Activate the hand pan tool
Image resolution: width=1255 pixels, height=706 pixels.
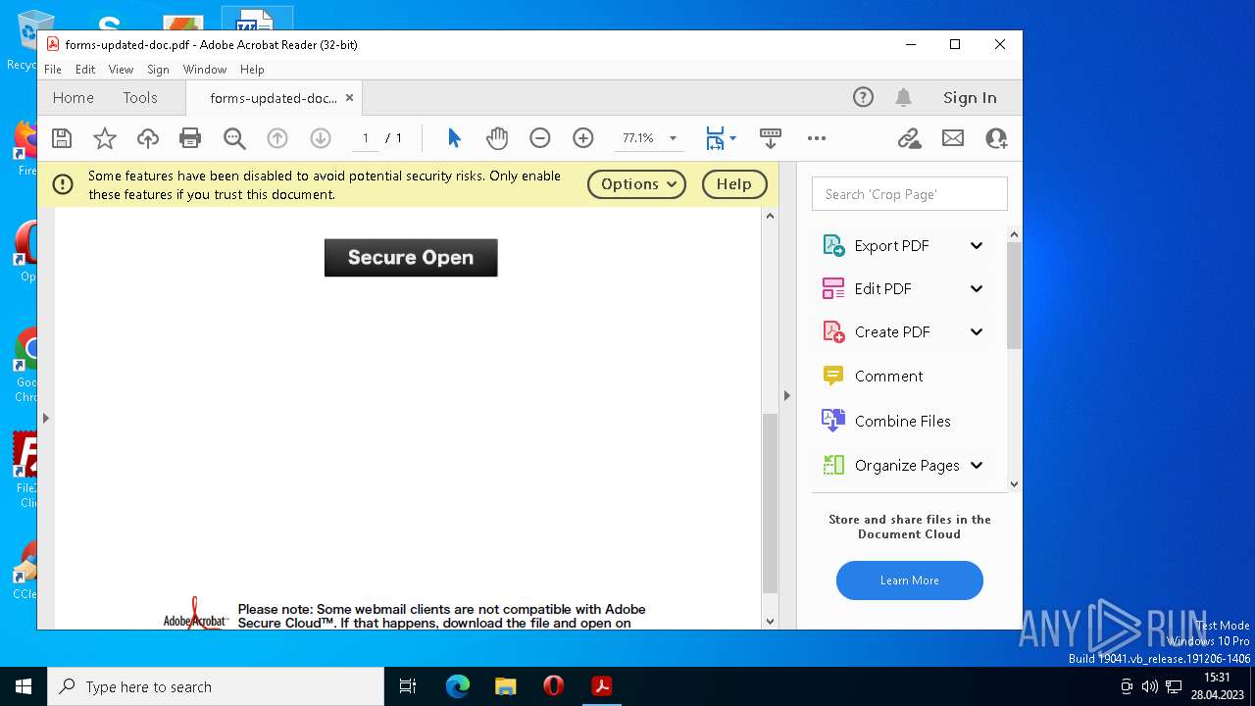[497, 138]
